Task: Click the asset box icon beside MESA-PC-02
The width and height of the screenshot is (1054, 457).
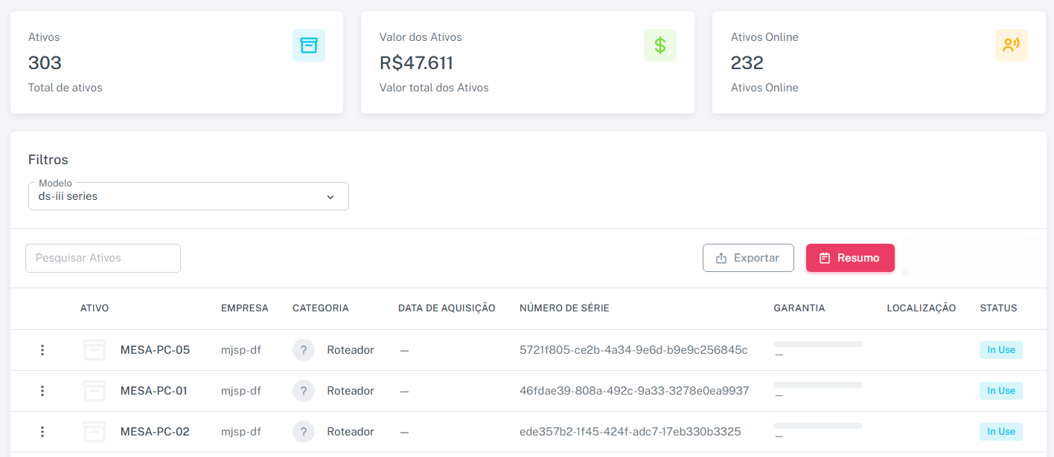Action: click(x=94, y=432)
